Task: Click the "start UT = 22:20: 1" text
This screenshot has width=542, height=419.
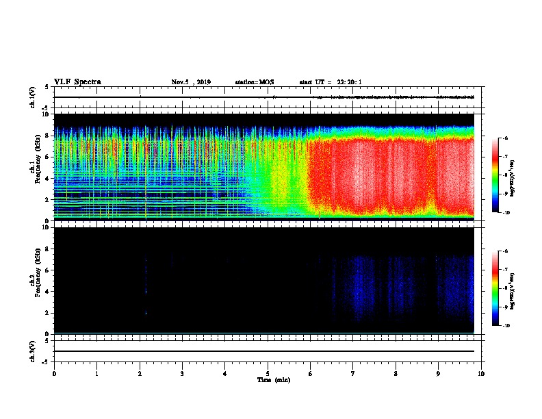Action: (331, 82)
